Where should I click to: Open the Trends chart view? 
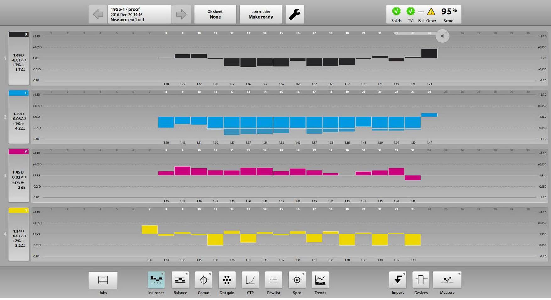[320, 280]
